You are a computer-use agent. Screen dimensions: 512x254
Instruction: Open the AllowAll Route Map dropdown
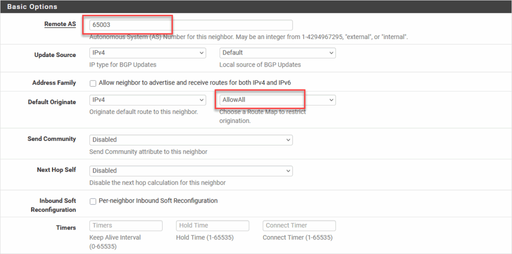click(277, 100)
